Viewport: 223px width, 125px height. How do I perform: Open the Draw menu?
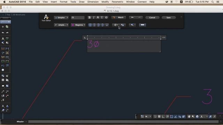pos(82,2)
